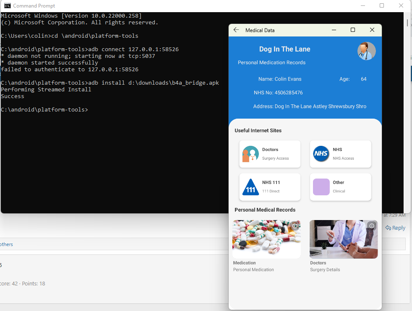The width and height of the screenshot is (412, 311).
Task: Close the Medical Data window
Action: 372,30
